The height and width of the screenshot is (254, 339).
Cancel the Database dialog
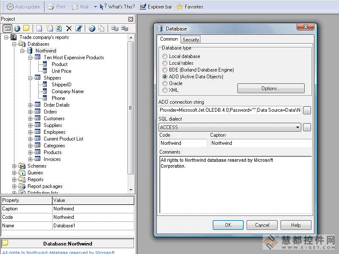[x=262, y=225]
